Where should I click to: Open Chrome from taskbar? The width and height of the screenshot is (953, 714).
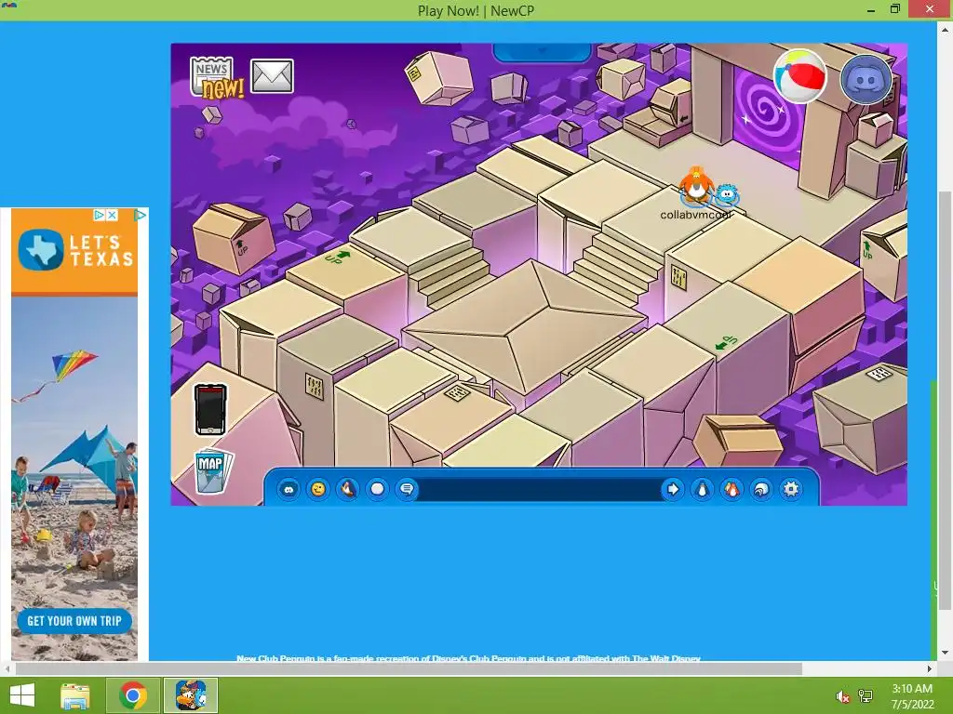(x=132, y=695)
